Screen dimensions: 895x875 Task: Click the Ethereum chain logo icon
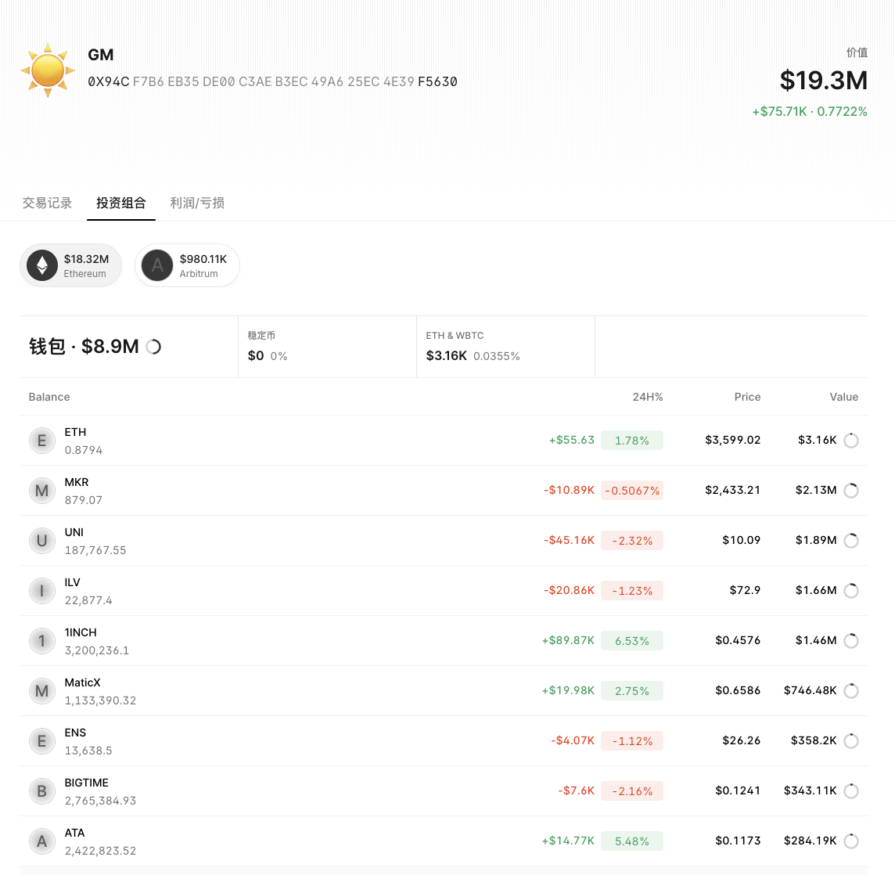point(42,266)
